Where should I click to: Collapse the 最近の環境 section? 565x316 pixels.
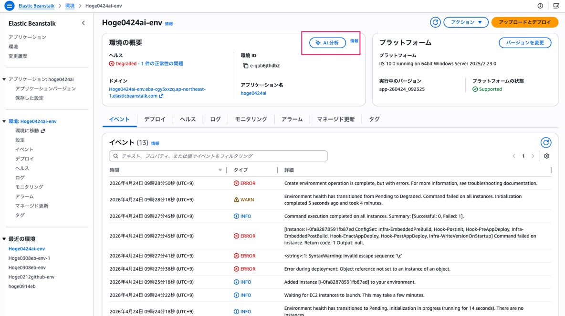tap(4, 239)
